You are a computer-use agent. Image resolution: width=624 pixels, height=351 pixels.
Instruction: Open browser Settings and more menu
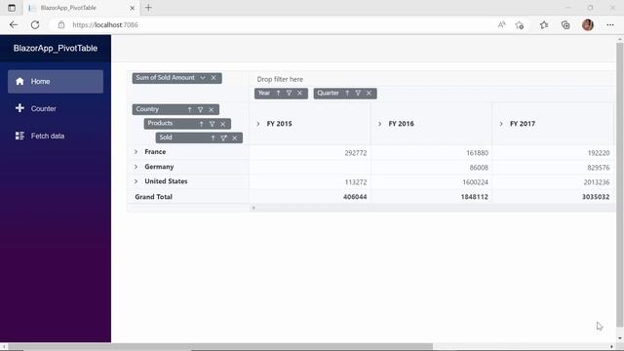click(x=610, y=24)
